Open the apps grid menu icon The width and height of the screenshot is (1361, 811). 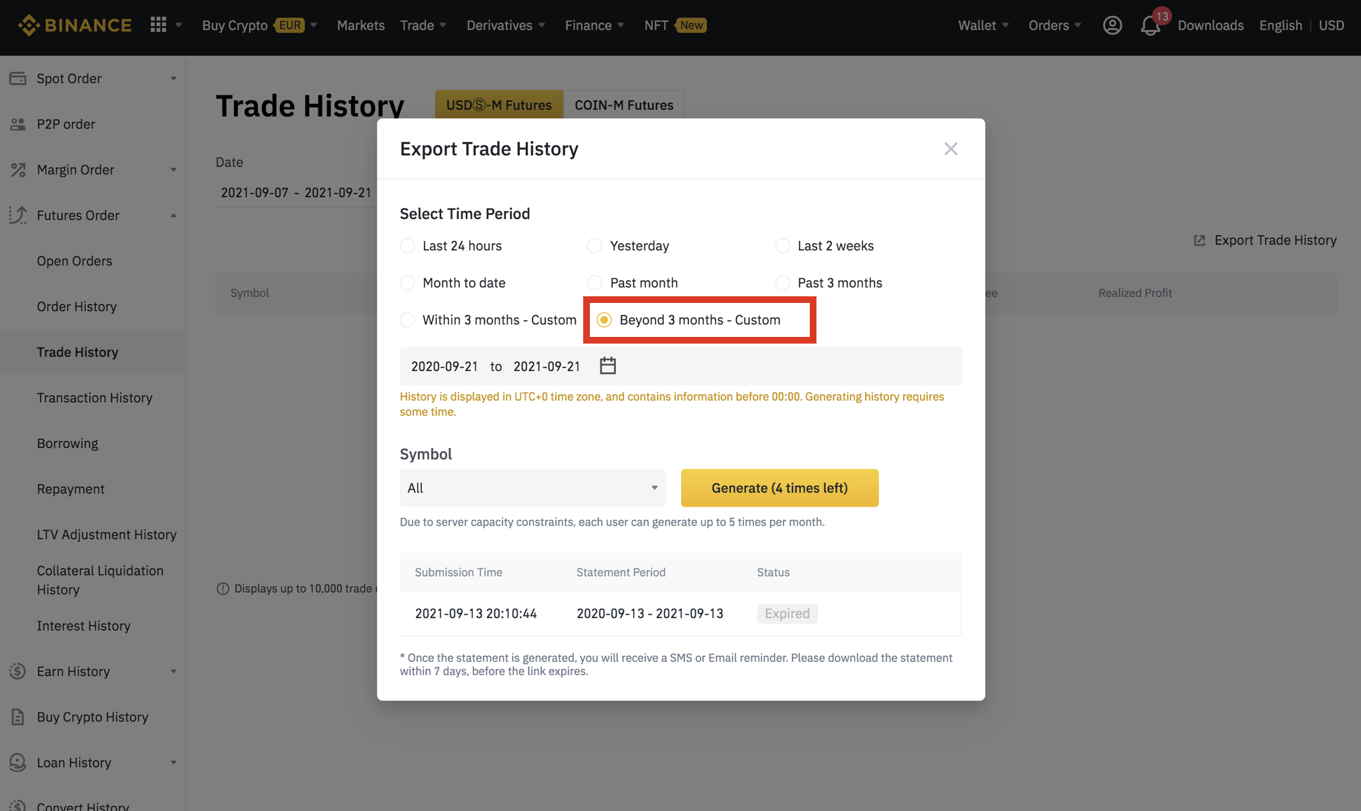pos(158,25)
